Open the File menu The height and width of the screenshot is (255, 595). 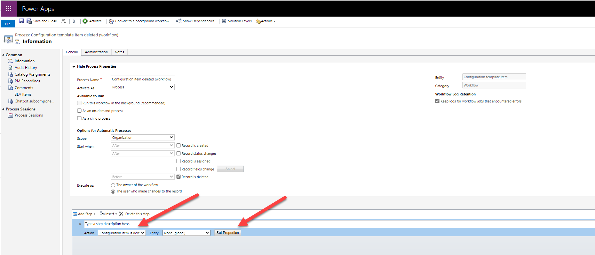(x=8, y=24)
